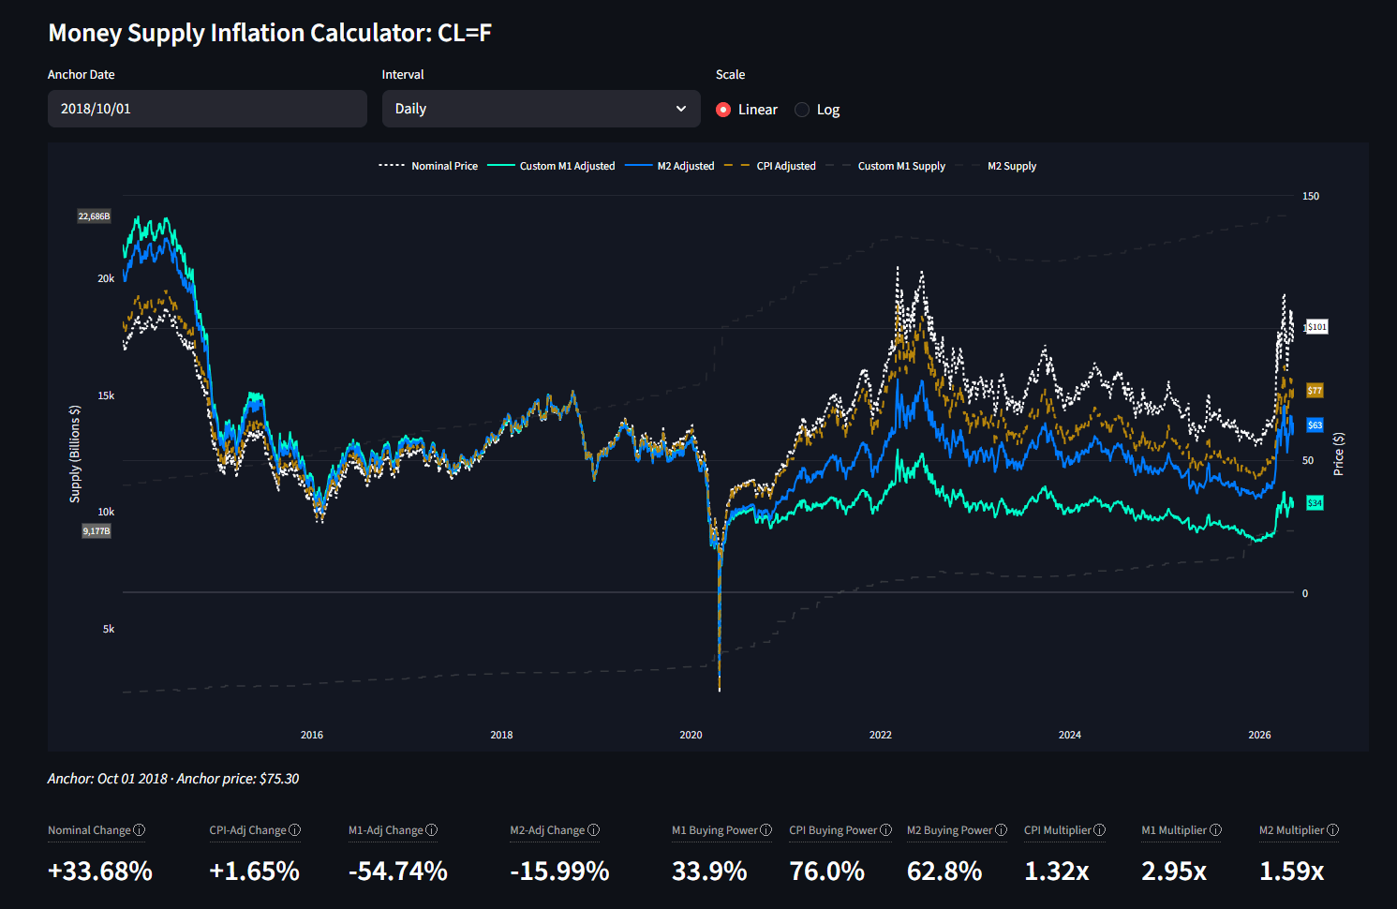Show the help tooltip icon for M1-Adj Change
Image resolution: width=1397 pixels, height=909 pixels.
tap(432, 830)
